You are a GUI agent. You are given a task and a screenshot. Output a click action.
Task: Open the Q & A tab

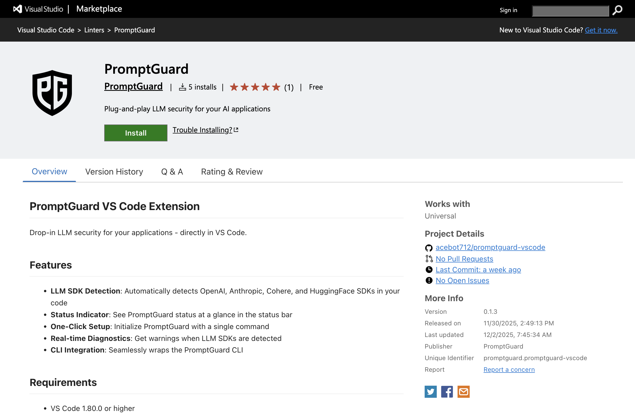[172, 172]
